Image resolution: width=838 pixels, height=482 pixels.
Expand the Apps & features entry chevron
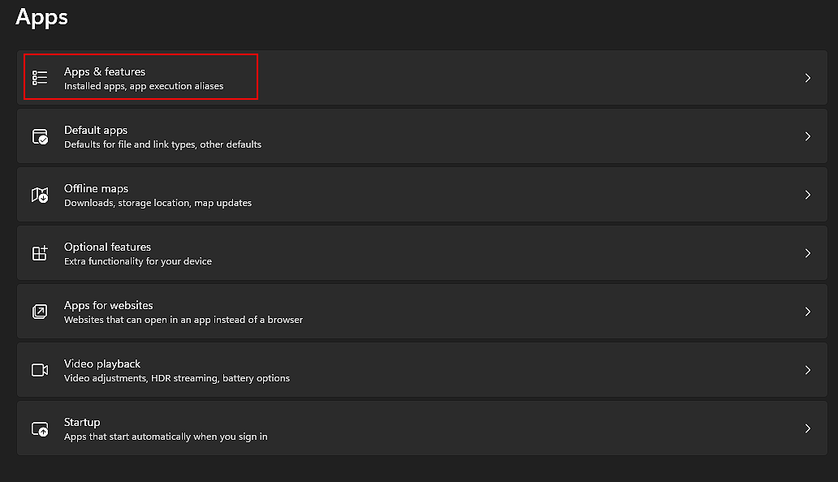coord(807,77)
